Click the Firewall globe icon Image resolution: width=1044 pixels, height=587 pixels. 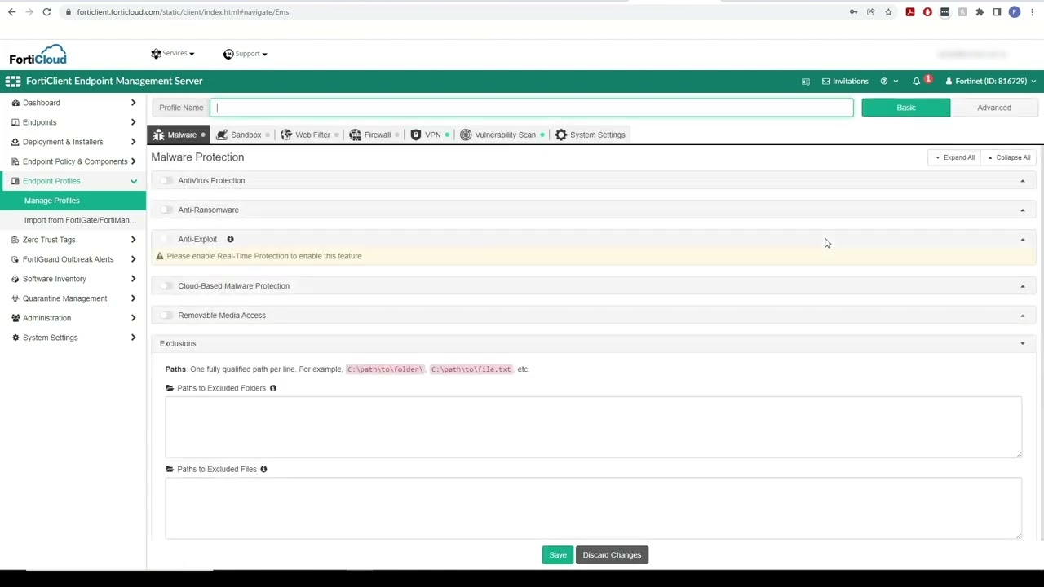(355, 135)
